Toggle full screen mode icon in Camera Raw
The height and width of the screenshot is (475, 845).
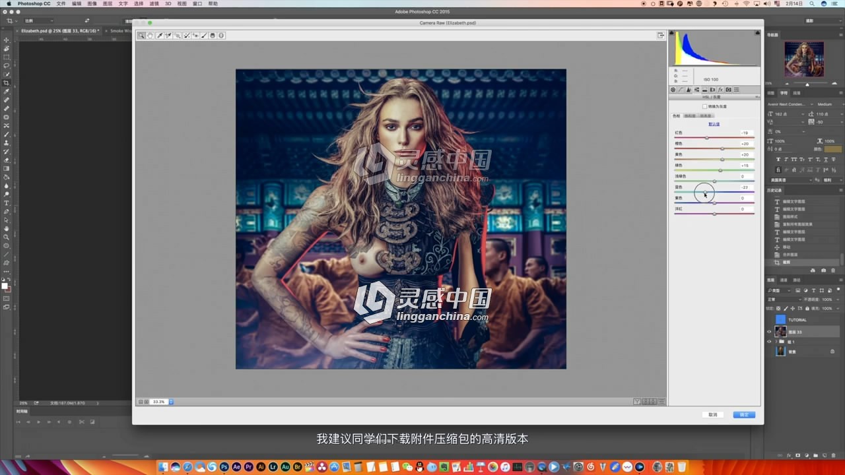660,36
